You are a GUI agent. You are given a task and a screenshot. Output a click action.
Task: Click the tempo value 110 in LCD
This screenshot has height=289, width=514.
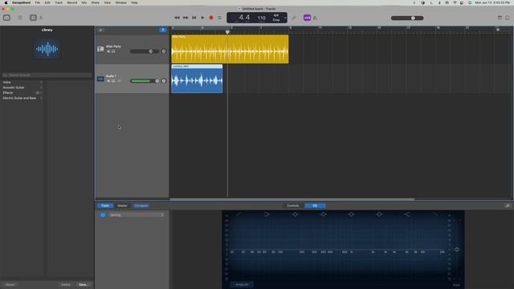pyautogui.click(x=261, y=18)
